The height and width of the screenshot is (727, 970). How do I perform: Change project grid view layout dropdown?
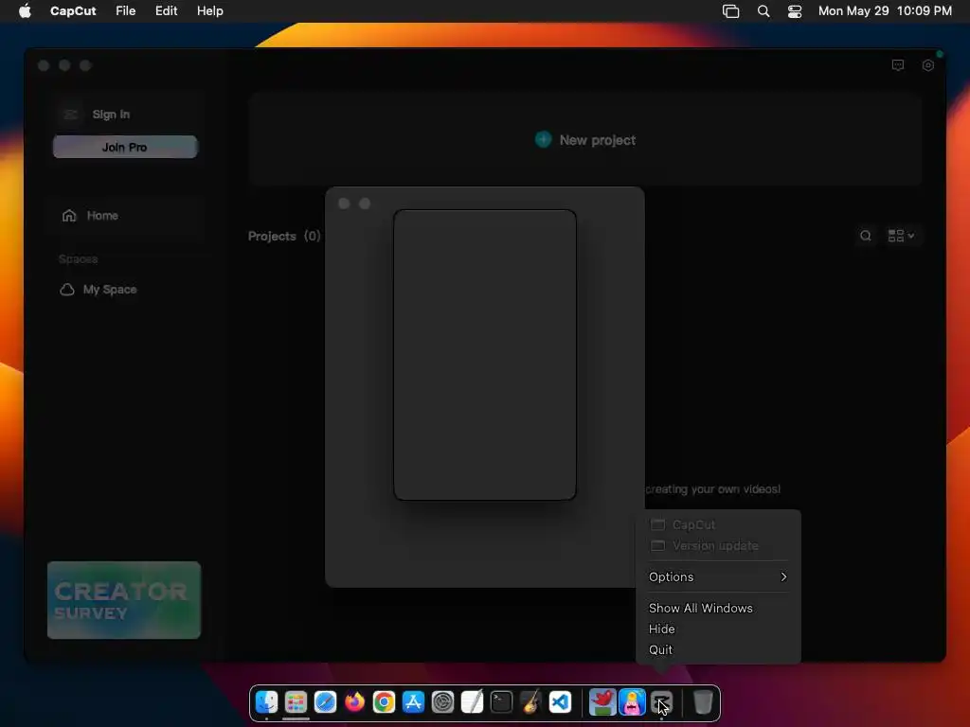click(x=902, y=236)
